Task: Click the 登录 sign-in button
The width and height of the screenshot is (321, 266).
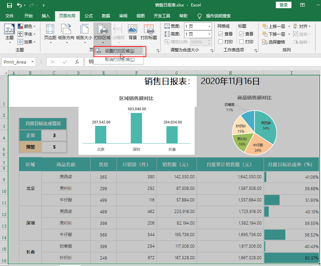Action: pos(284,5)
